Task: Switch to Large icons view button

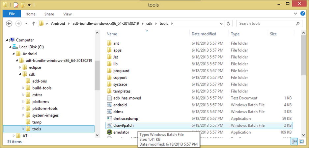Action: coord(301,141)
